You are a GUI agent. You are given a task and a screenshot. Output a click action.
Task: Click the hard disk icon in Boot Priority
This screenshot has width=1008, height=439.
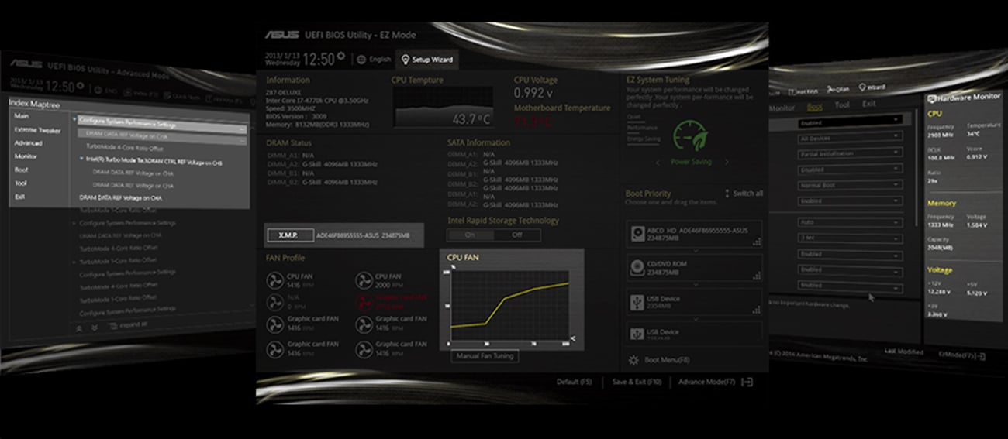(x=637, y=233)
